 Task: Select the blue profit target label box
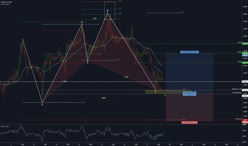click(190, 52)
